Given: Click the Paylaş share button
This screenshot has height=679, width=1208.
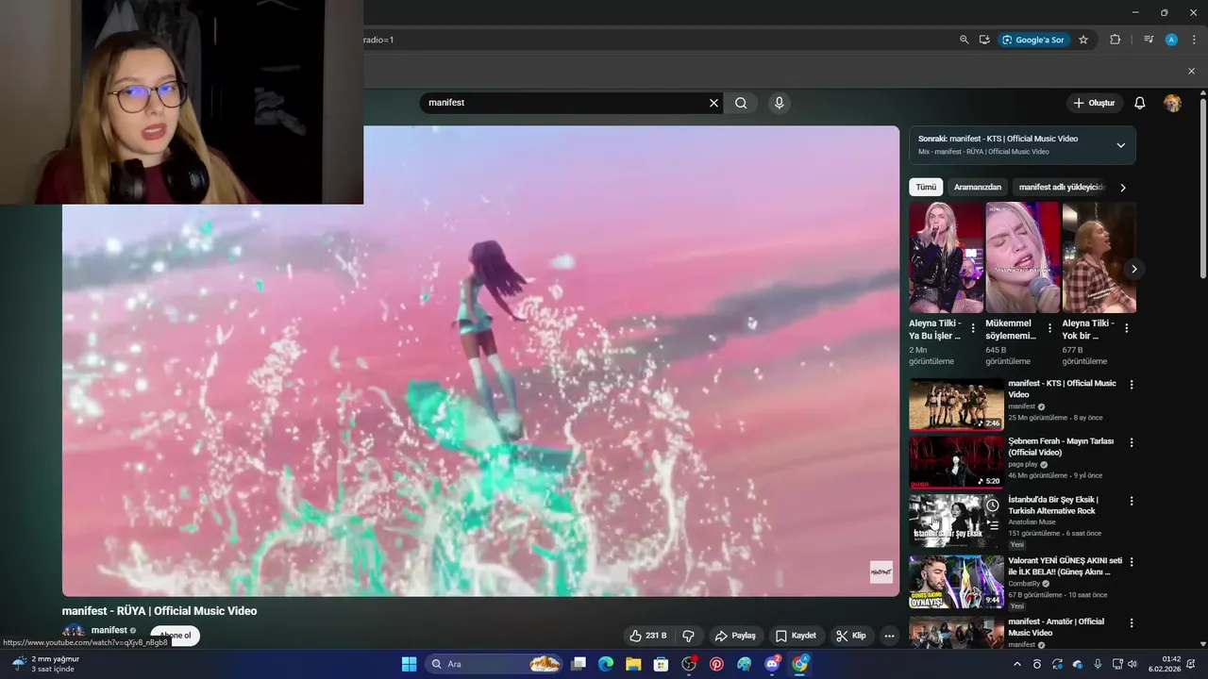Looking at the screenshot, I should point(735,636).
